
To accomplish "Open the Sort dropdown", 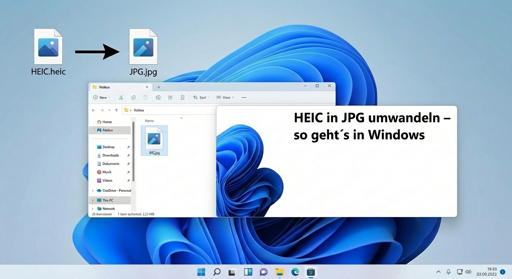I will click(201, 97).
